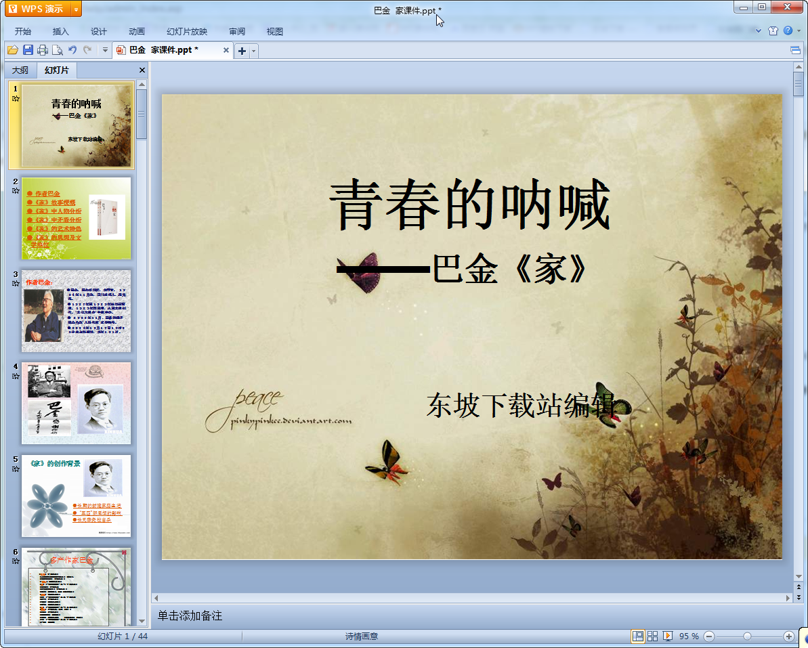This screenshot has height=648, width=808.
Task: Click thumbnail pane scroll down arrow
Action: (142, 622)
